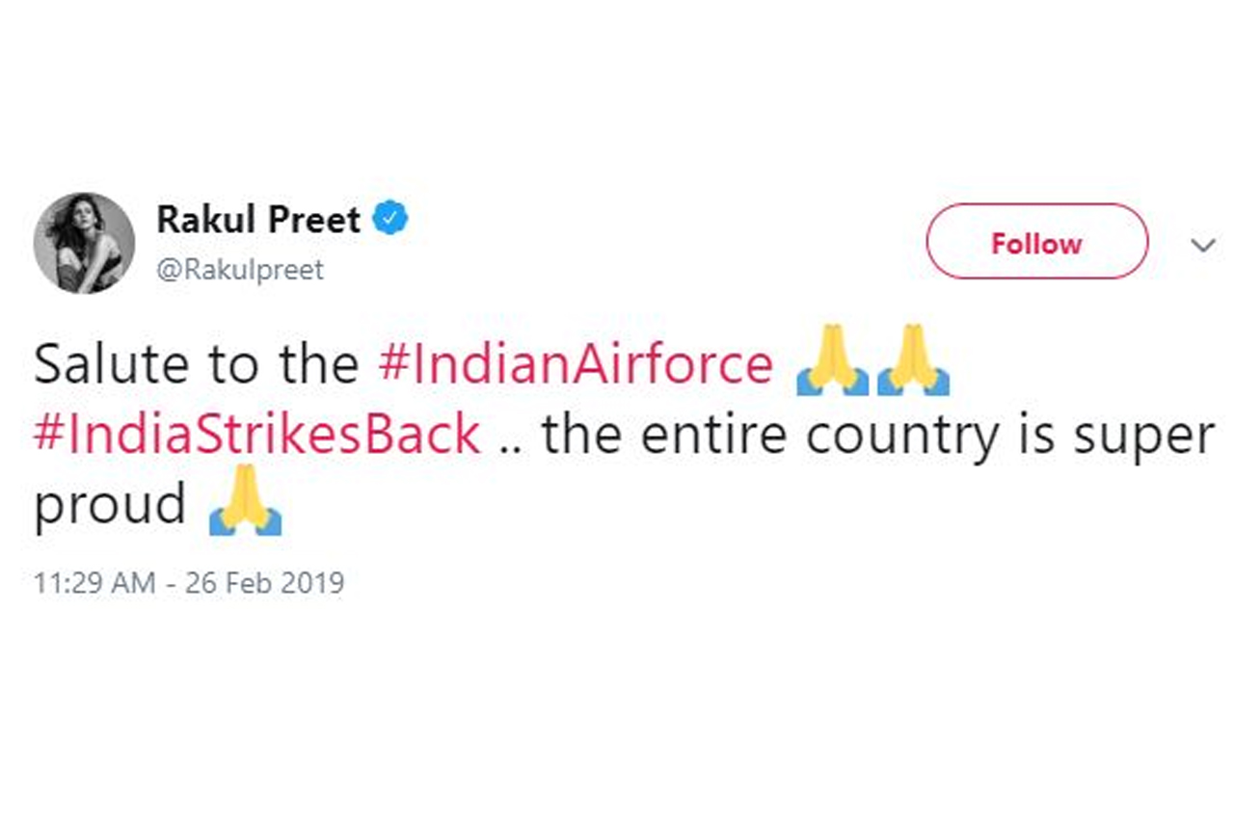Expand the tweet options chevron
Screen dimensions: 1234x822
(x=1202, y=246)
